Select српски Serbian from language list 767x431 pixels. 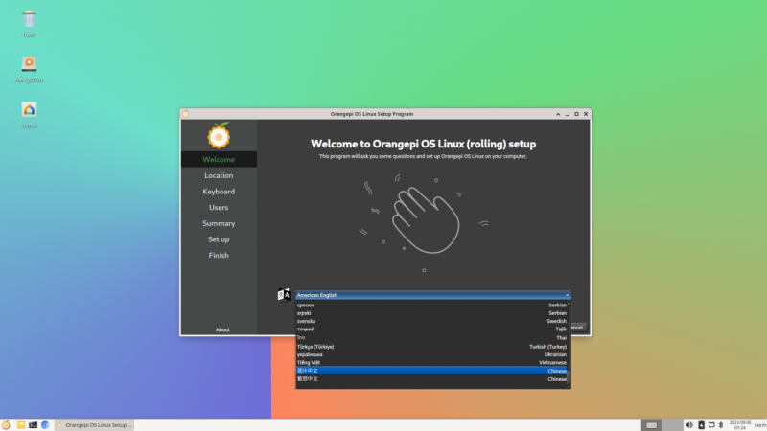[x=431, y=305]
